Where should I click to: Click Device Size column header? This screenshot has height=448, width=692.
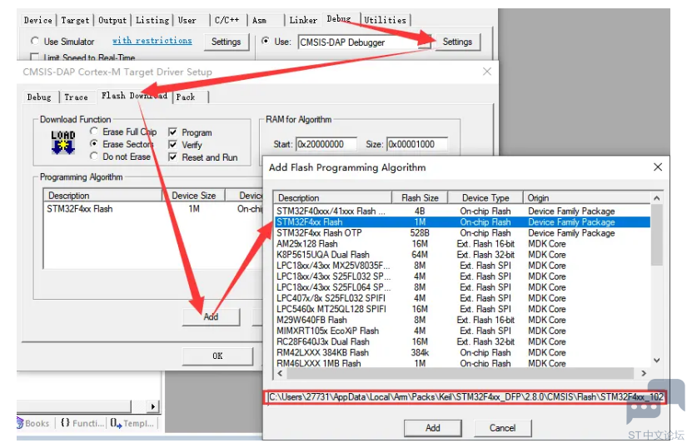click(194, 196)
